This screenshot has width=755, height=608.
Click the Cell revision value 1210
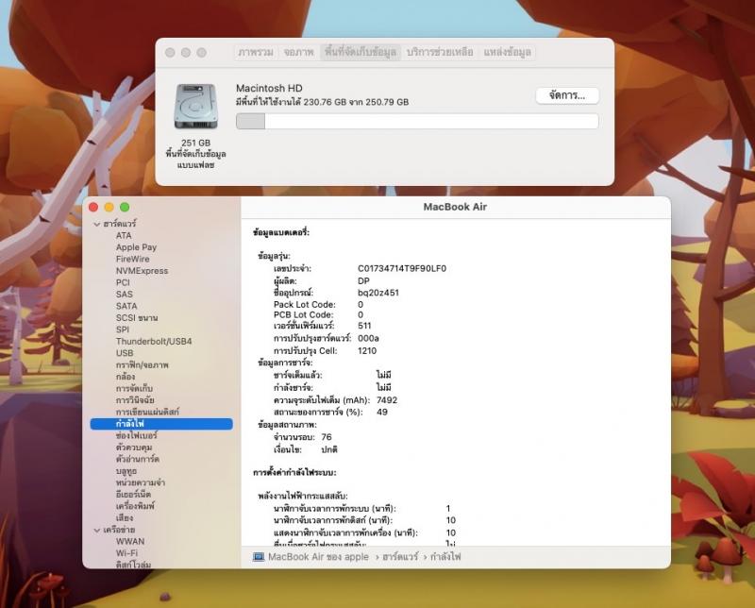(x=367, y=351)
